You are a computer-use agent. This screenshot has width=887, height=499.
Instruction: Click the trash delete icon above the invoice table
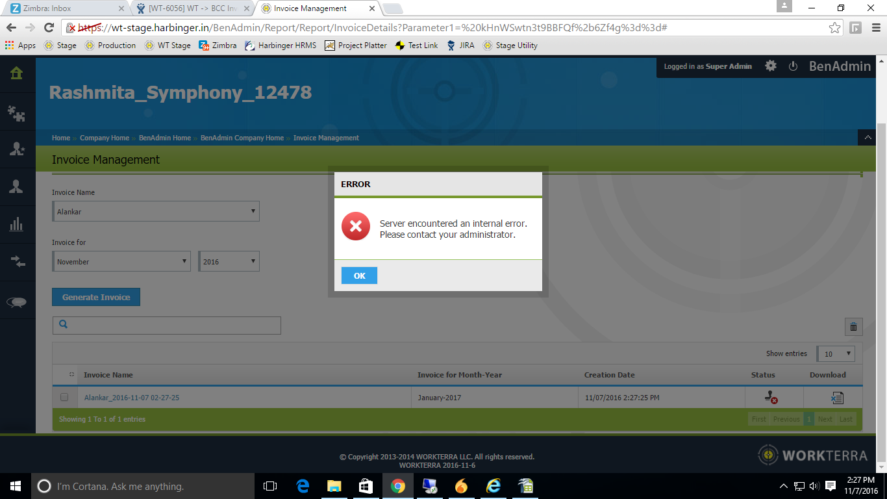tap(854, 327)
